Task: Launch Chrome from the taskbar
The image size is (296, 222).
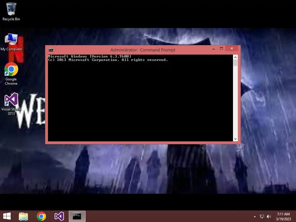Action: coord(41,216)
